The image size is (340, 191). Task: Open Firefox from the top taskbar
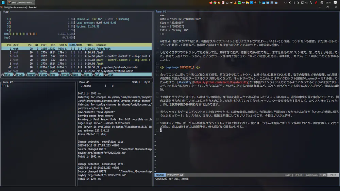211,3
